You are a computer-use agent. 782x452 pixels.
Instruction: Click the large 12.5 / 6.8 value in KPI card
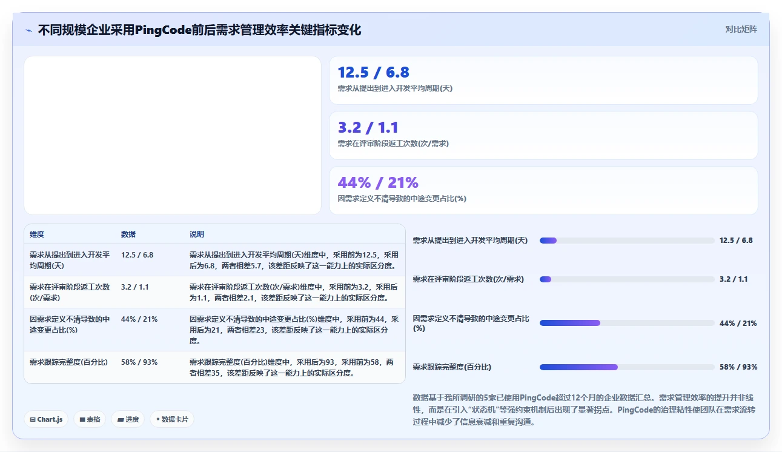pos(373,73)
